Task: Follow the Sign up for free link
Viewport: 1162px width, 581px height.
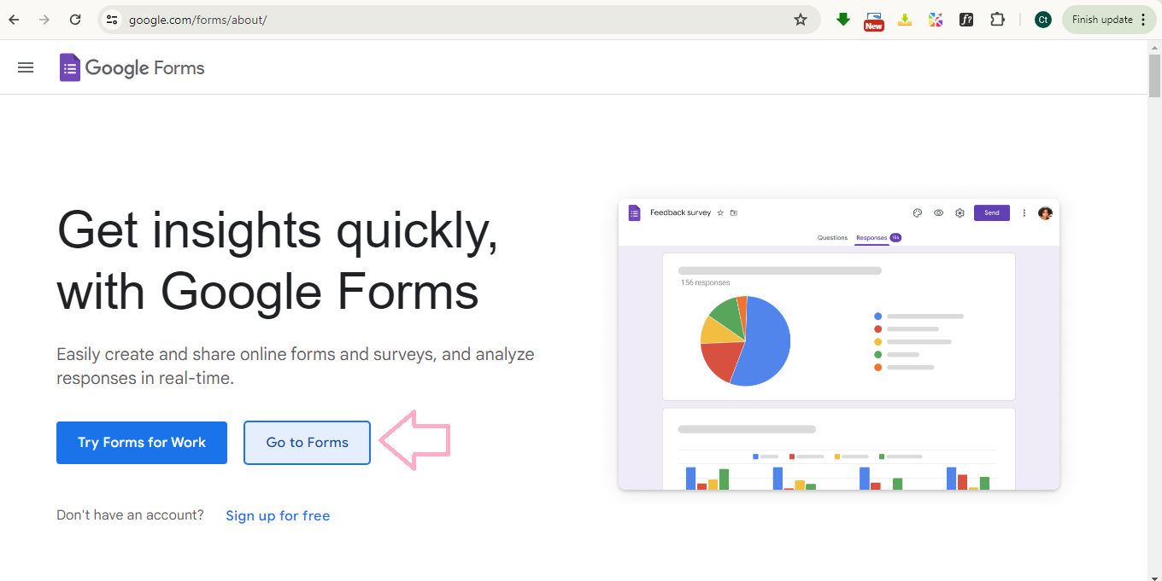Action: coord(278,515)
